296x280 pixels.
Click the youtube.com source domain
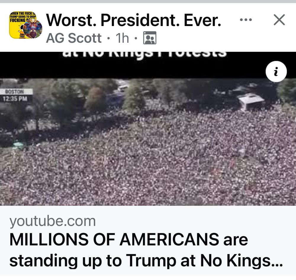(53, 221)
